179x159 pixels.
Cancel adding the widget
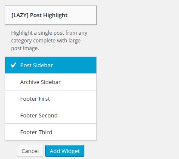pyautogui.click(x=30, y=151)
